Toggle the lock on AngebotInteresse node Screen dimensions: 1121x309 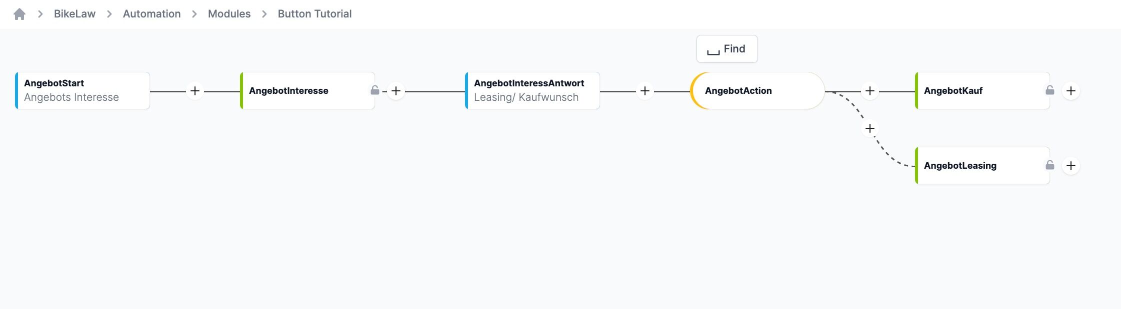tap(374, 90)
